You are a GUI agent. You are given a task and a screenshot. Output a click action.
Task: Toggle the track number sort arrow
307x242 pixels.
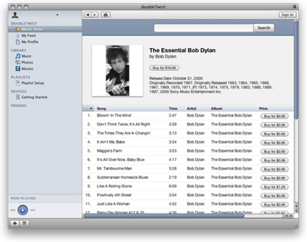(x=91, y=108)
